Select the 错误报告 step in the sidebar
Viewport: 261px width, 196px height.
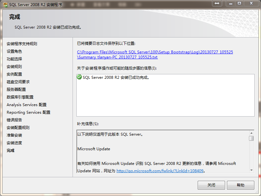[14, 120]
